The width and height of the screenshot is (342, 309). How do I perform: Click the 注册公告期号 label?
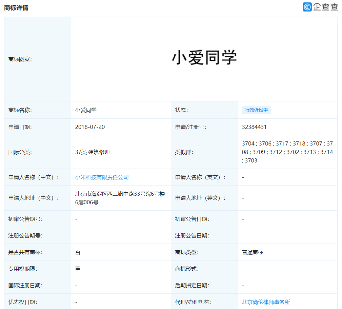click(x=25, y=236)
